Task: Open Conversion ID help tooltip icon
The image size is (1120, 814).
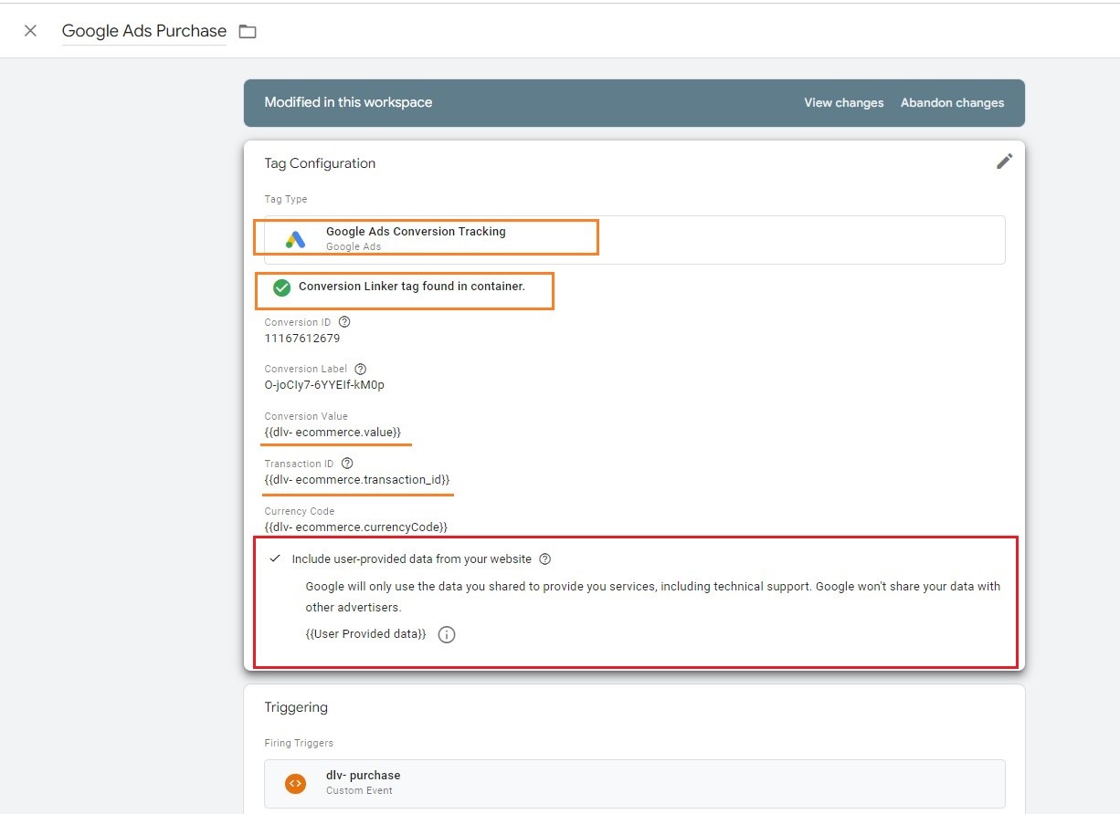Action: tap(343, 321)
